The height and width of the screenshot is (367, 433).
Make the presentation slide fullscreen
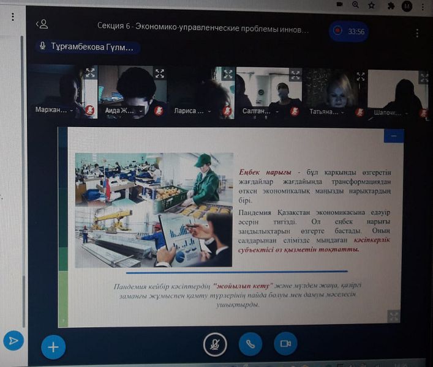point(393,316)
